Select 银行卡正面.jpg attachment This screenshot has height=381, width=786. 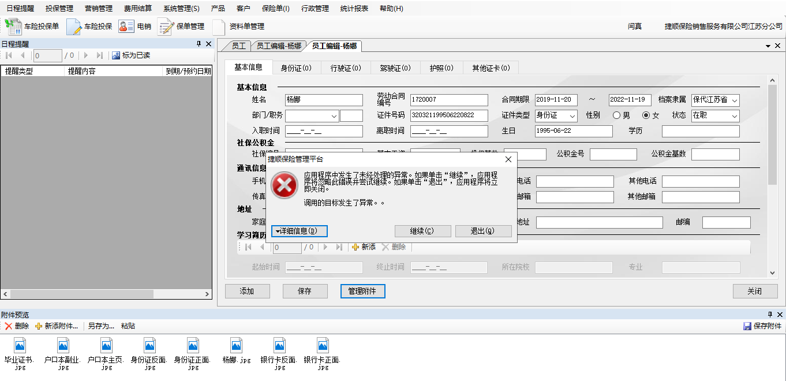point(323,353)
